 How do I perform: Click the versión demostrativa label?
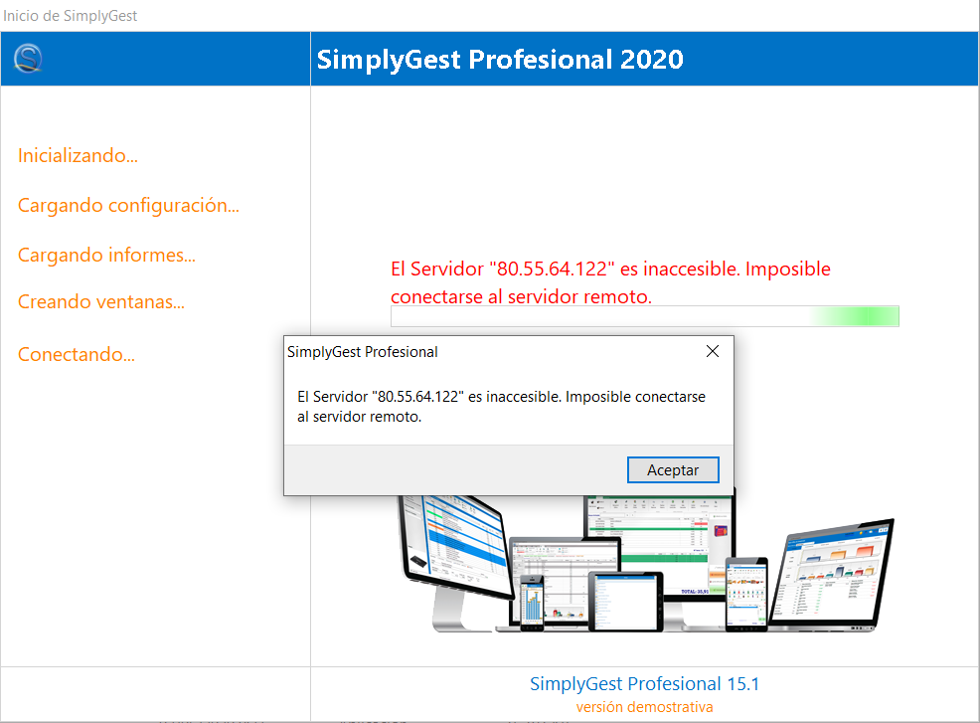click(644, 705)
